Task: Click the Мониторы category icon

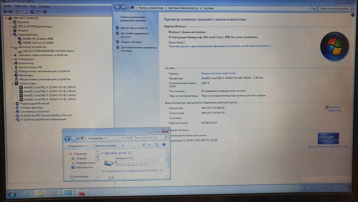Action: 16,75
